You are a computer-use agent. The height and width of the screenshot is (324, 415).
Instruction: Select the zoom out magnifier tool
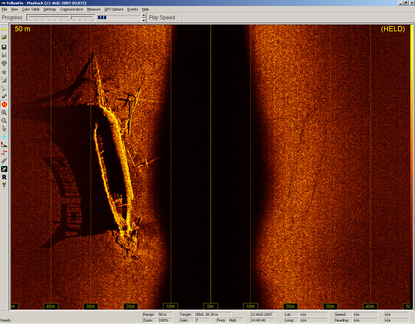(x=4, y=120)
